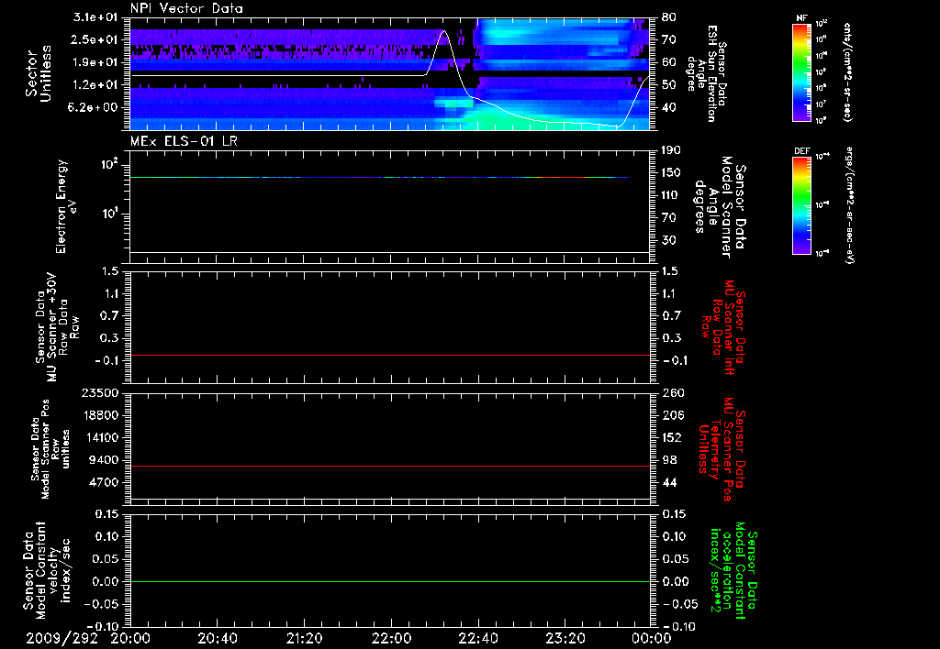The image size is (940, 649).
Task: Click the 22:40 time tick label
Action: tap(477, 638)
